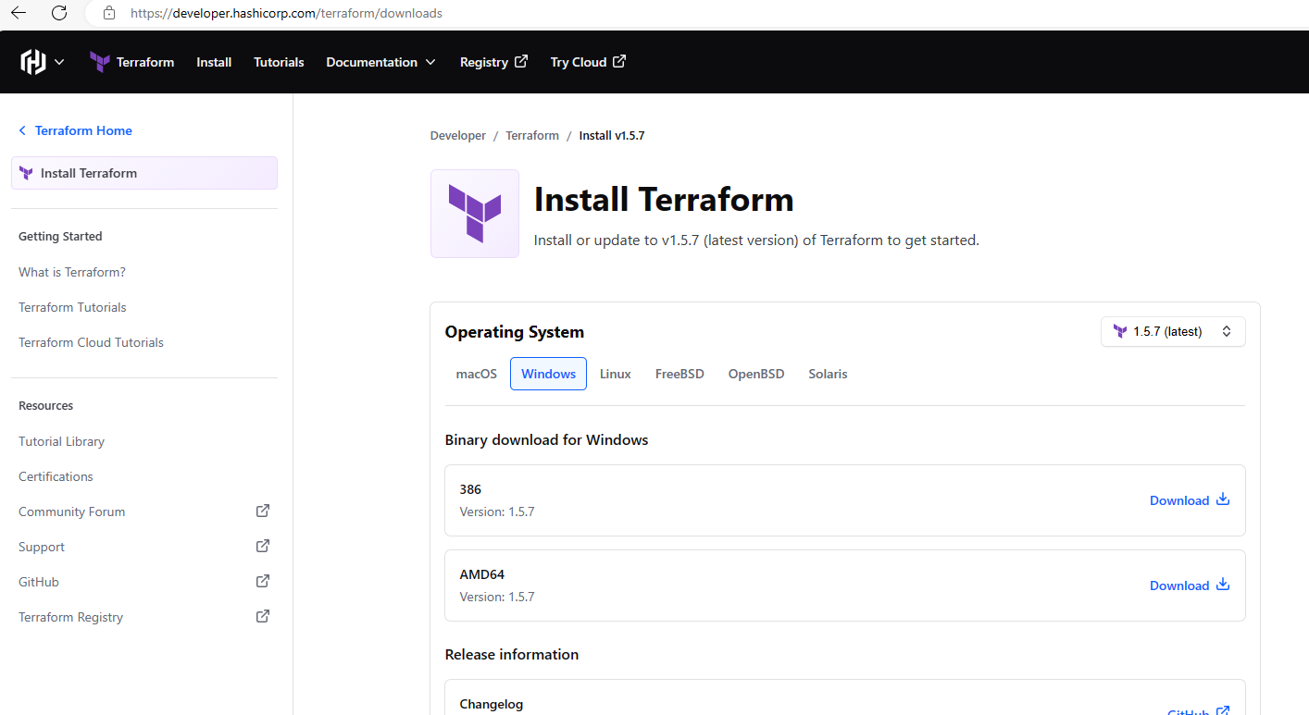Viewport: 1309px width, 715px height.
Task: Switch to the Linux tab
Action: [616, 374]
